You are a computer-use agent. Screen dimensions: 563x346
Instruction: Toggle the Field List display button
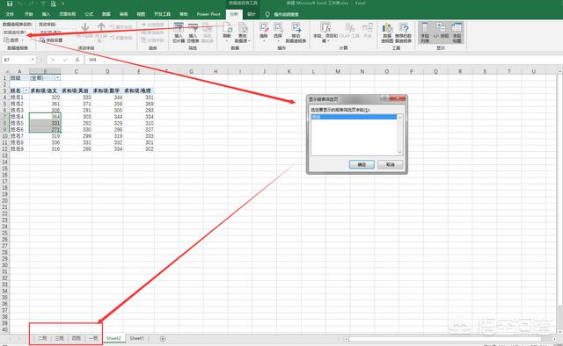tap(425, 32)
